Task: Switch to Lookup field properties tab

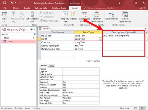Action: click(x=51, y=66)
